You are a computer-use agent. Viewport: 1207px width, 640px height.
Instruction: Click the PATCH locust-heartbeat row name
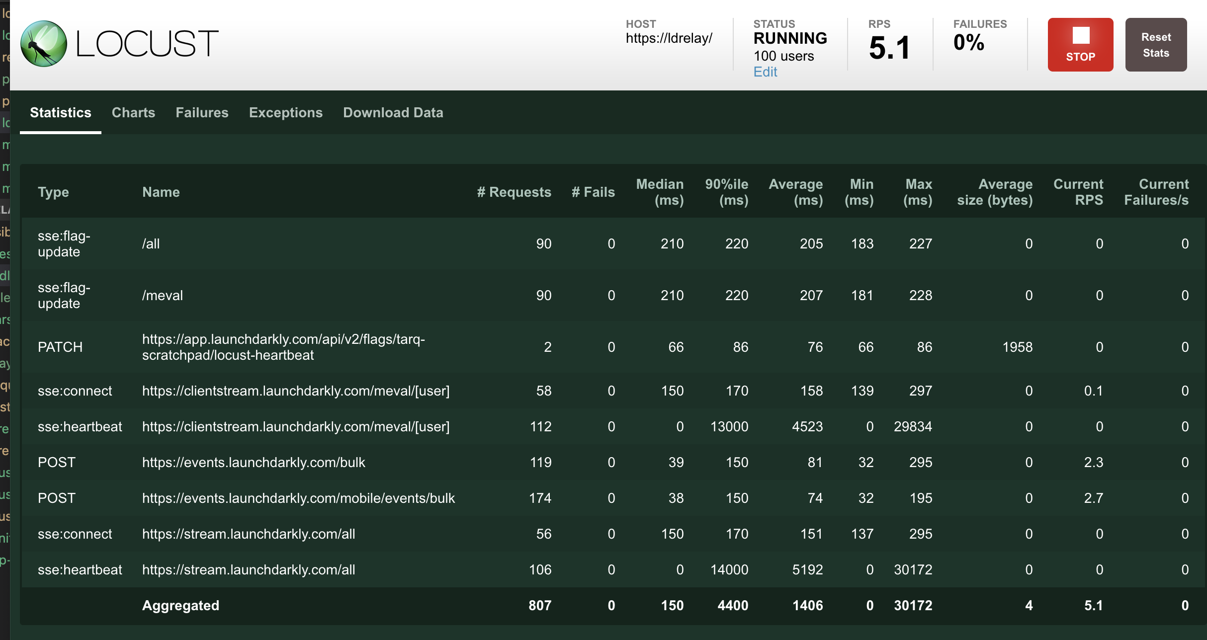click(283, 347)
